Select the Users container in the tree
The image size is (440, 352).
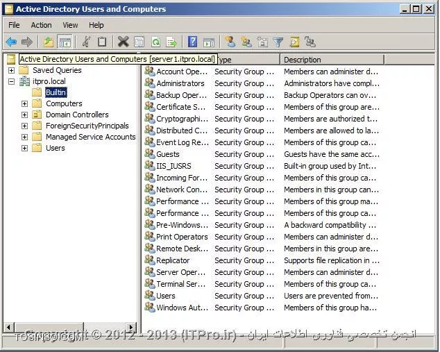pos(56,148)
